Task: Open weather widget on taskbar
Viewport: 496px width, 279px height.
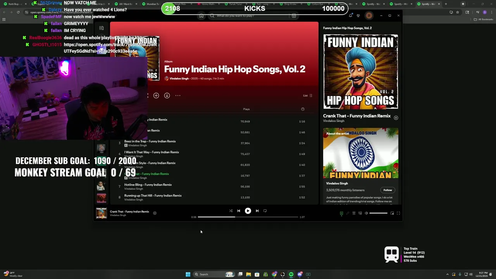Action: 13,274
